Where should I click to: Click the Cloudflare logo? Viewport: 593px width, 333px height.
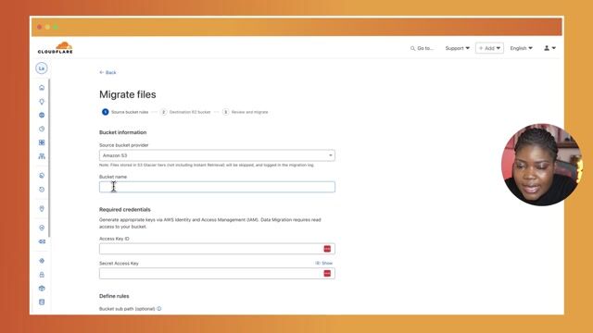point(56,48)
